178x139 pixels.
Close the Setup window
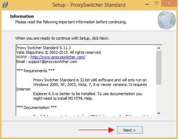click(169, 4)
